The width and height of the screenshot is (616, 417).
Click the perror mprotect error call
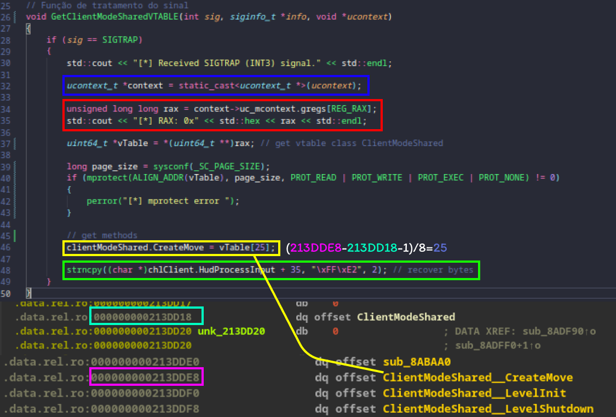[163, 201]
